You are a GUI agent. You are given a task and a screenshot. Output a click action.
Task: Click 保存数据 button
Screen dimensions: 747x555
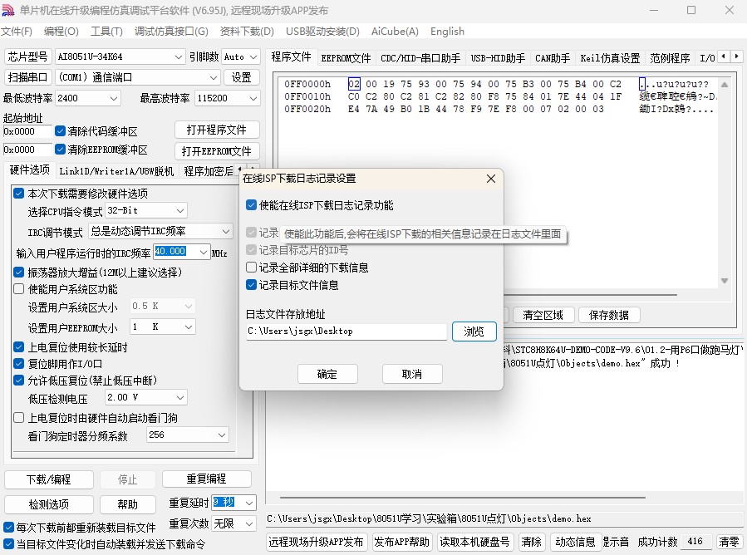click(x=609, y=315)
